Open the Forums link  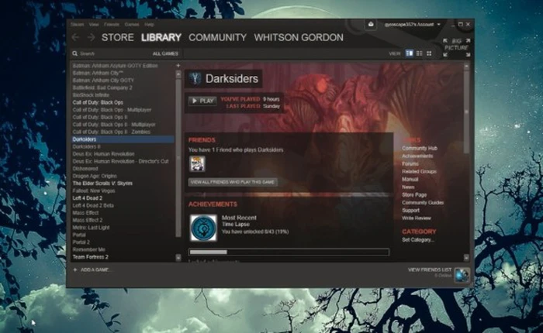coord(410,163)
